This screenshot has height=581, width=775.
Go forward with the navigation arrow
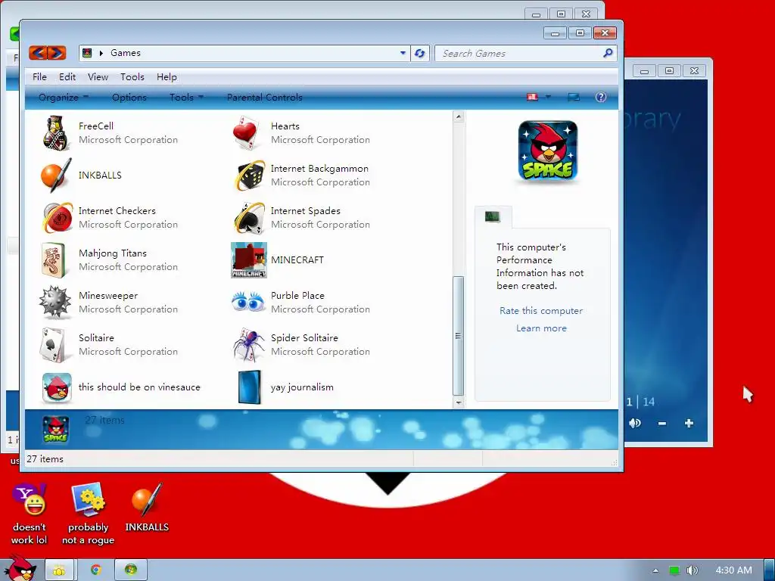[57, 52]
